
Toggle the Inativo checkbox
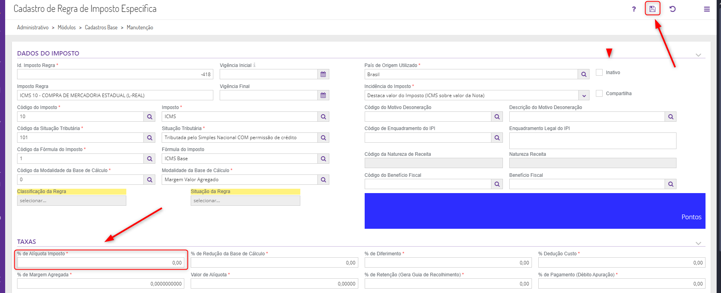tap(599, 72)
